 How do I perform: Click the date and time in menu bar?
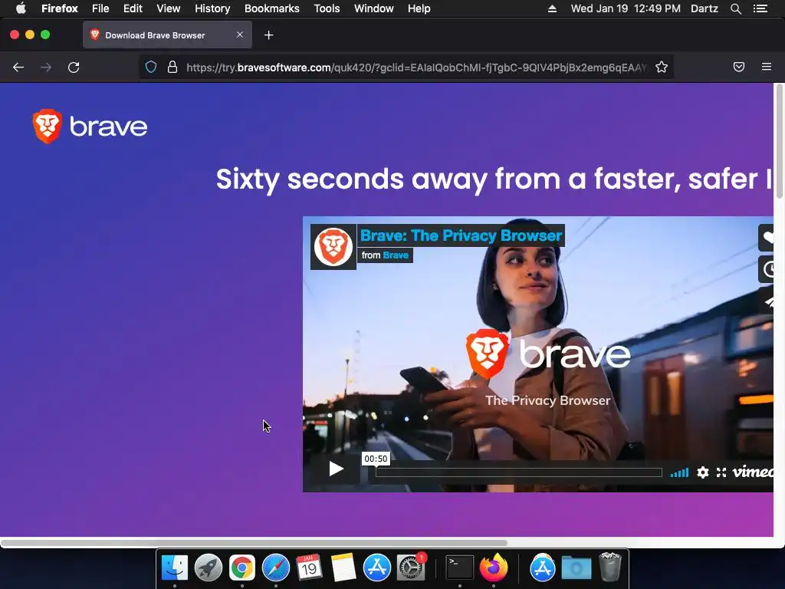click(x=626, y=8)
